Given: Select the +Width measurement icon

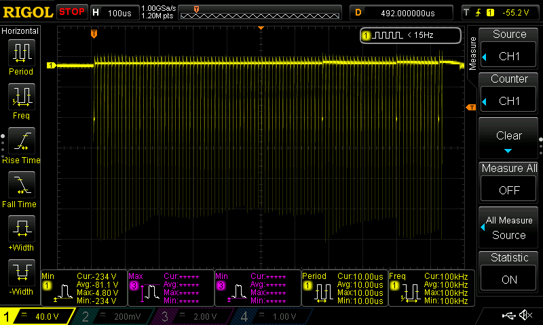Looking at the screenshot, I should (20, 229).
